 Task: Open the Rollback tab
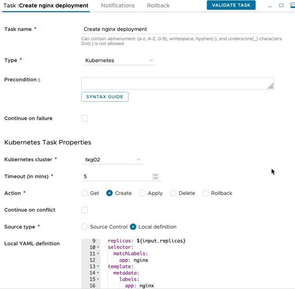[158, 5]
